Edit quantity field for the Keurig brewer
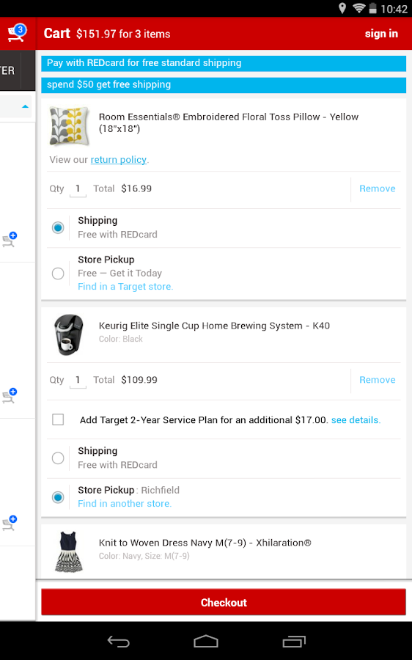This screenshot has width=412, height=660. [78, 380]
